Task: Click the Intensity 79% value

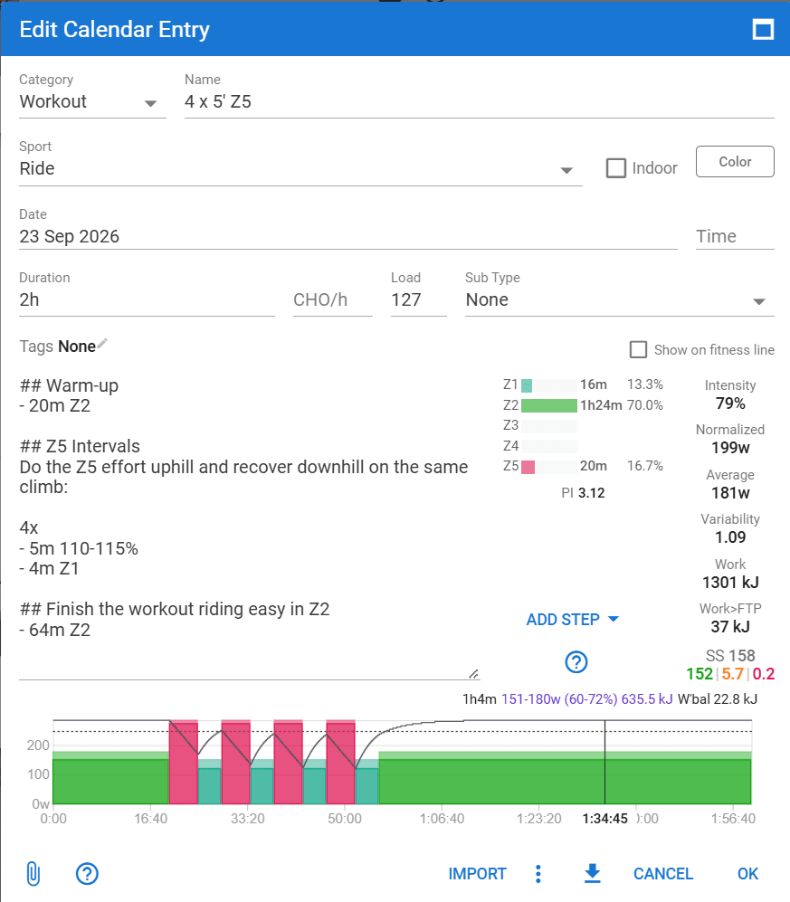Action: point(730,404)
